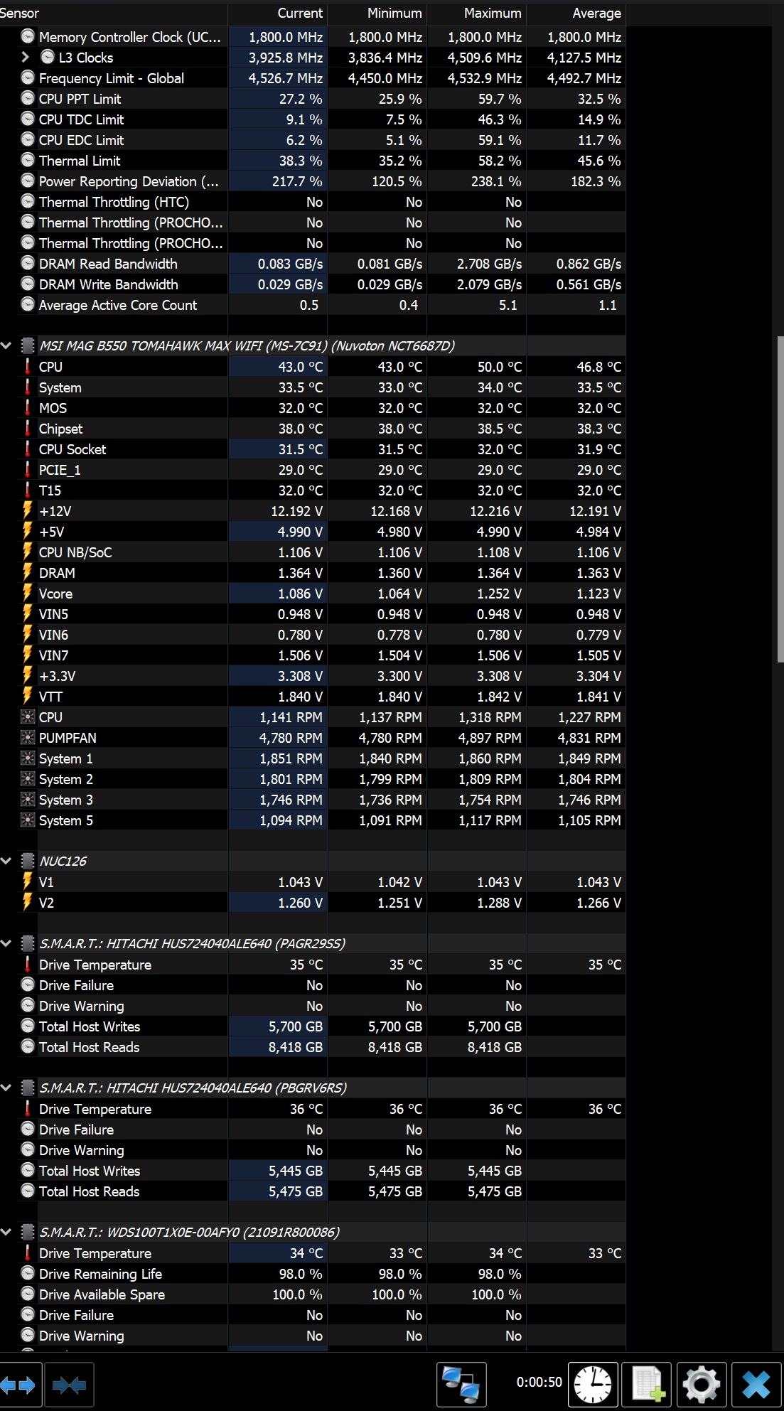Select the Thermal Throttling (HTC) row
Viewport: 784px width, 1411px height.
[x=313, y=201]
